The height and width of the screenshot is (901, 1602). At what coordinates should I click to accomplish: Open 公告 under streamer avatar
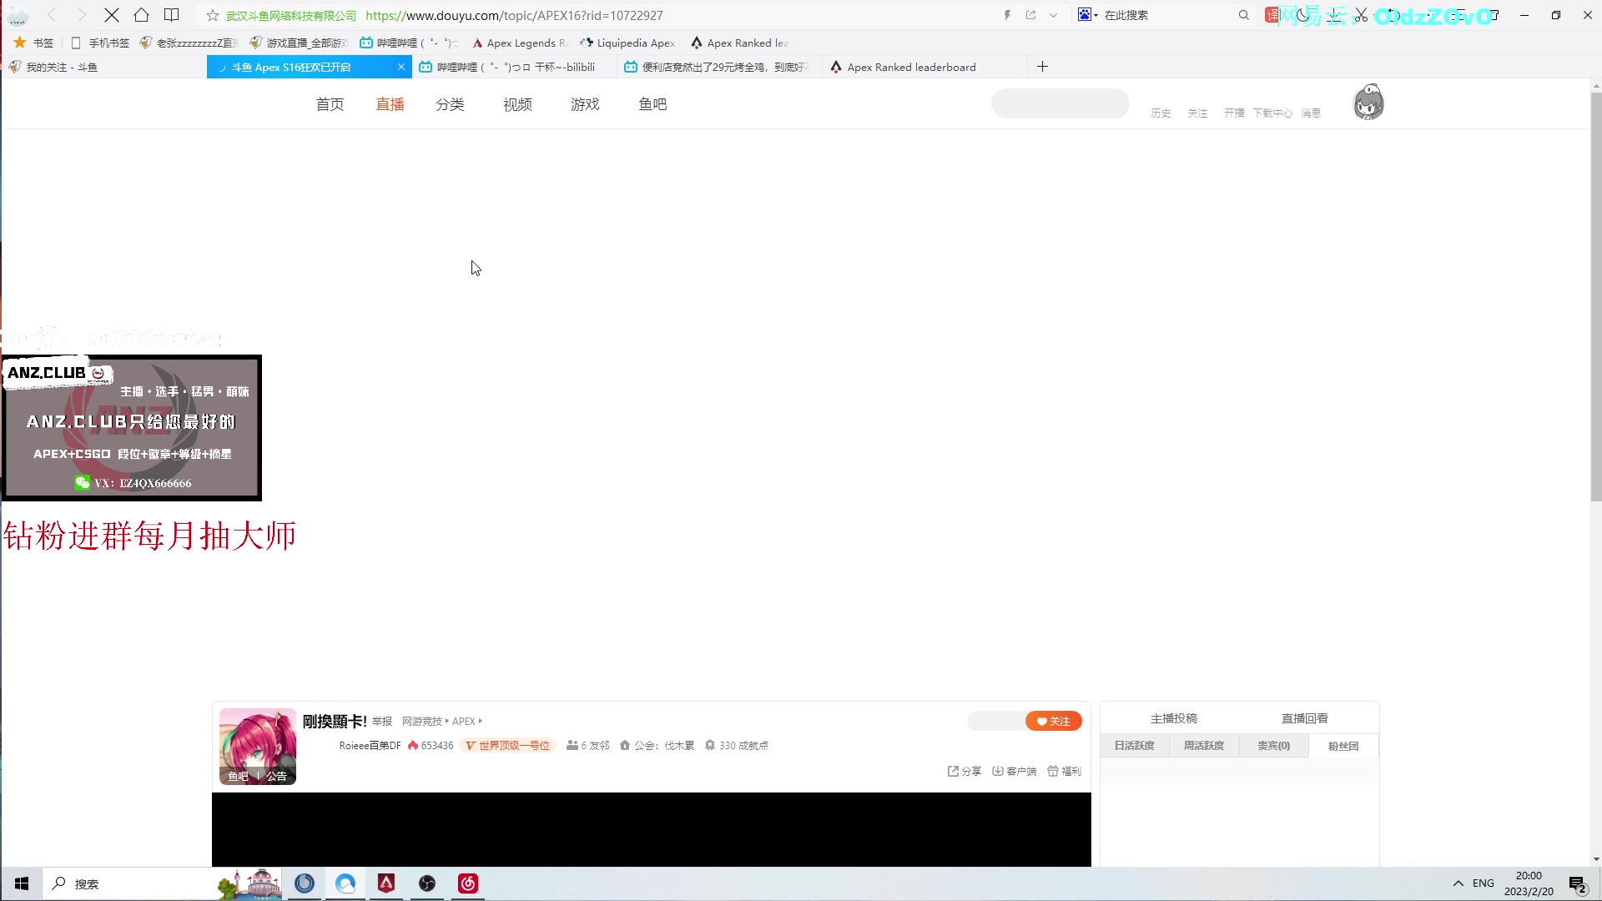[276, 776]
